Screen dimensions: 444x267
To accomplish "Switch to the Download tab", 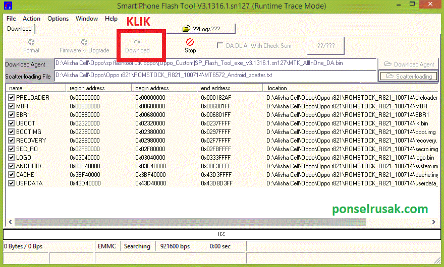I will [x=19, y=29].
